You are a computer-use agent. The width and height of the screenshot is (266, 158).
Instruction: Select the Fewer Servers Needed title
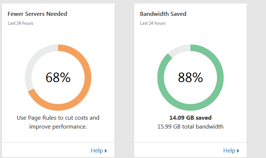coord(37,14)
